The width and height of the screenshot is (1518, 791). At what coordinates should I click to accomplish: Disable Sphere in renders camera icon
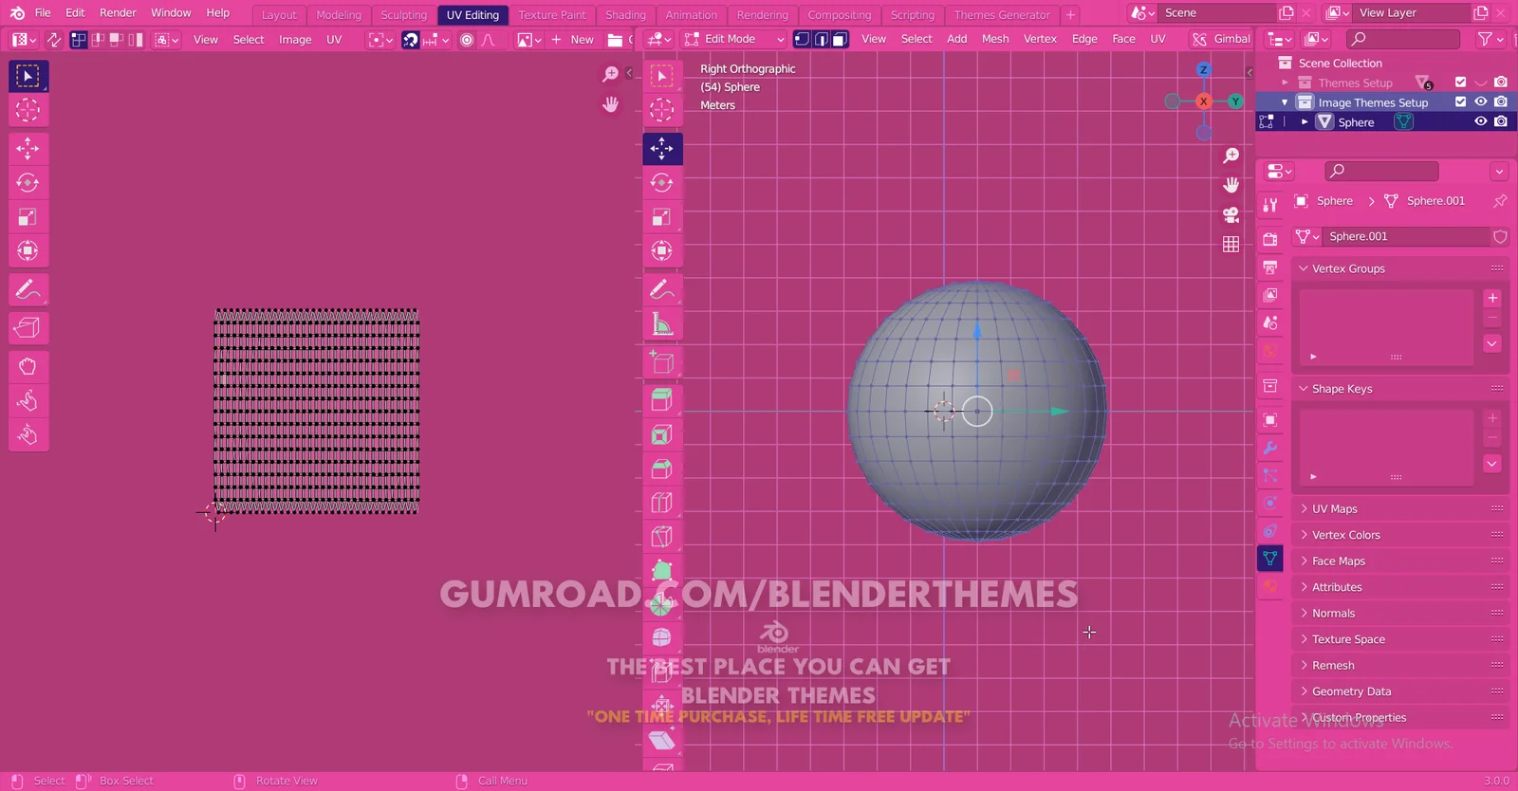point(1500,121)
